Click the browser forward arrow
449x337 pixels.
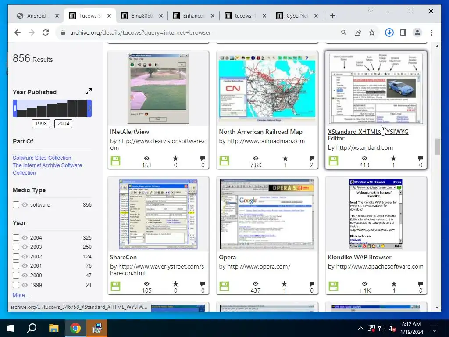(x=32, y=32)
